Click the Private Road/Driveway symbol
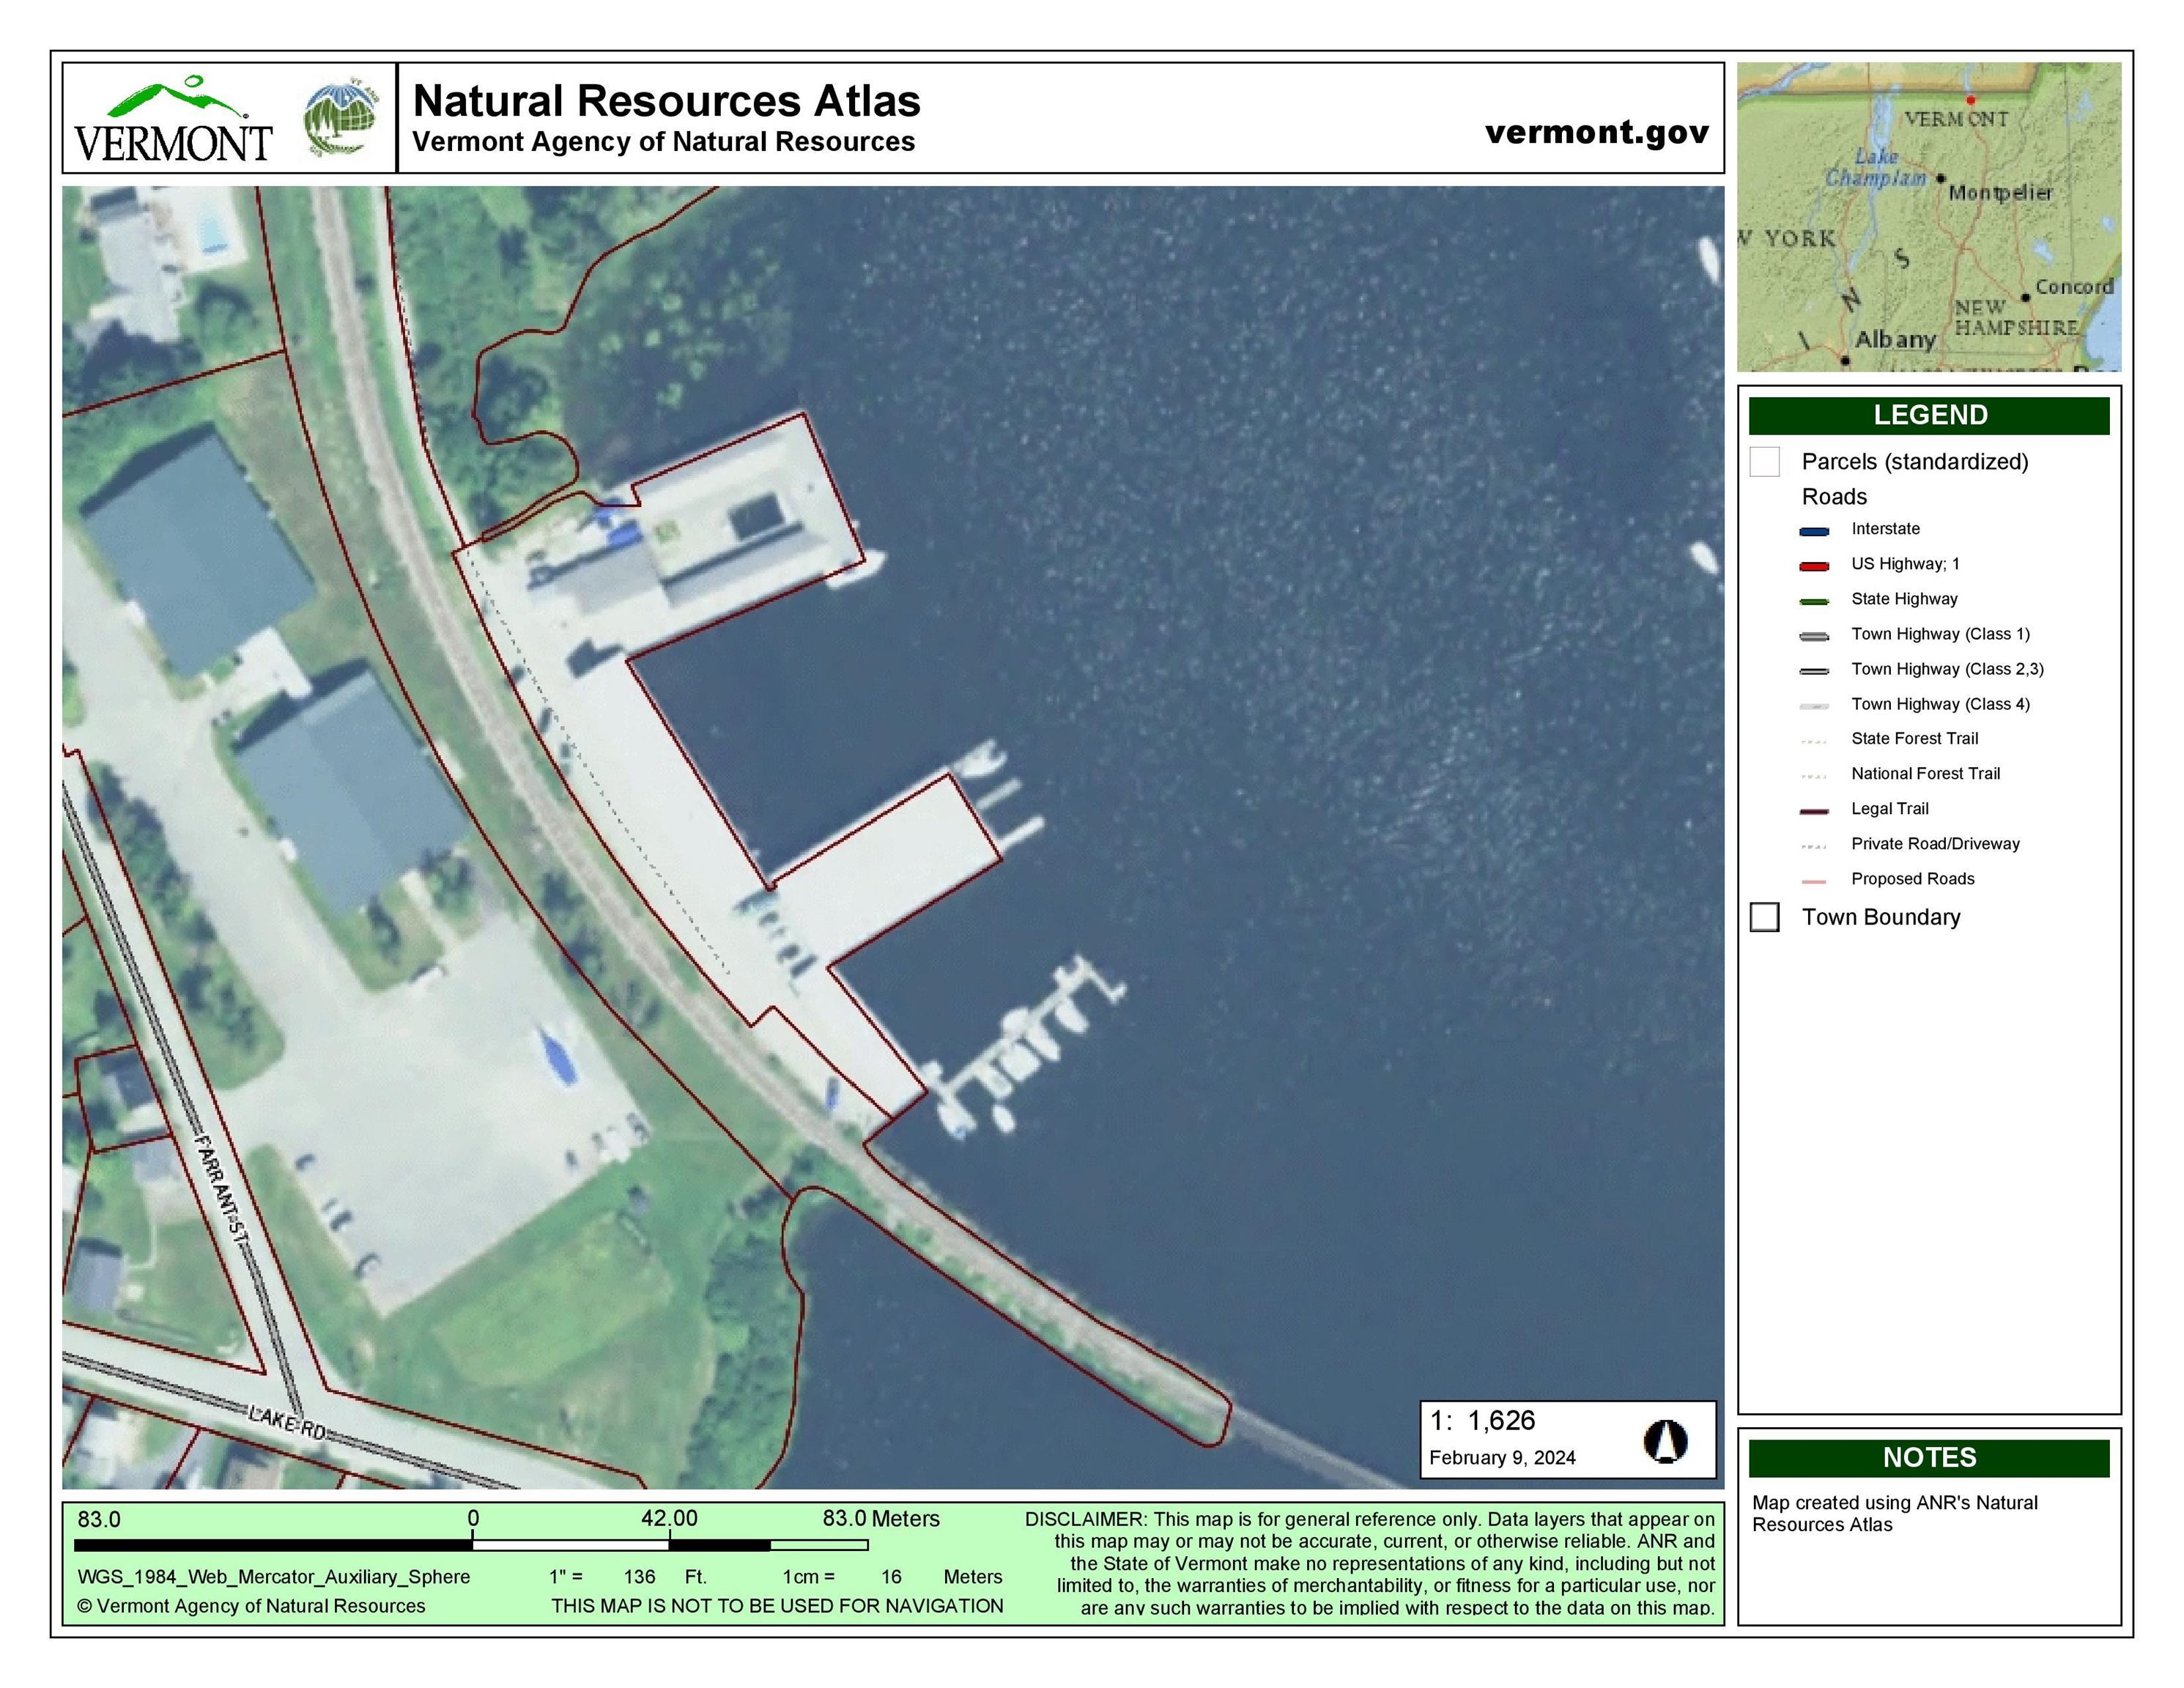 [x=1814, y=846]
